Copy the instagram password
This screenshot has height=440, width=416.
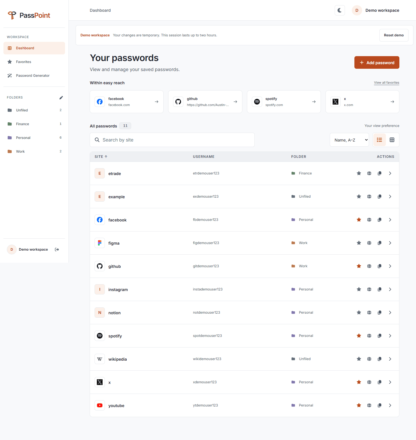(x=380, y=289)
